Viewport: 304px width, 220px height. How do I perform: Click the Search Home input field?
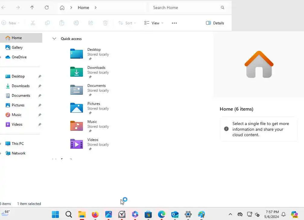click(187, 8)
